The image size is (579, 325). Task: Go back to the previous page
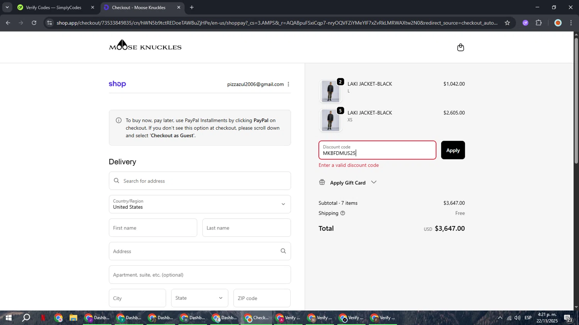8,23
